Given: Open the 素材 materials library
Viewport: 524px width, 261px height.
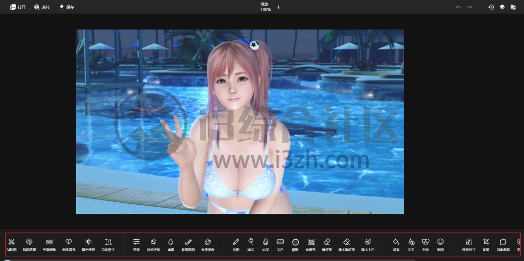Looking at the screenshot, I should tap(42, 7).
